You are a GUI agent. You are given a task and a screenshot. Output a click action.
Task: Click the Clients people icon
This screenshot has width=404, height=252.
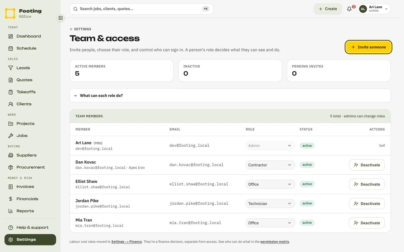tap(11, 104)
